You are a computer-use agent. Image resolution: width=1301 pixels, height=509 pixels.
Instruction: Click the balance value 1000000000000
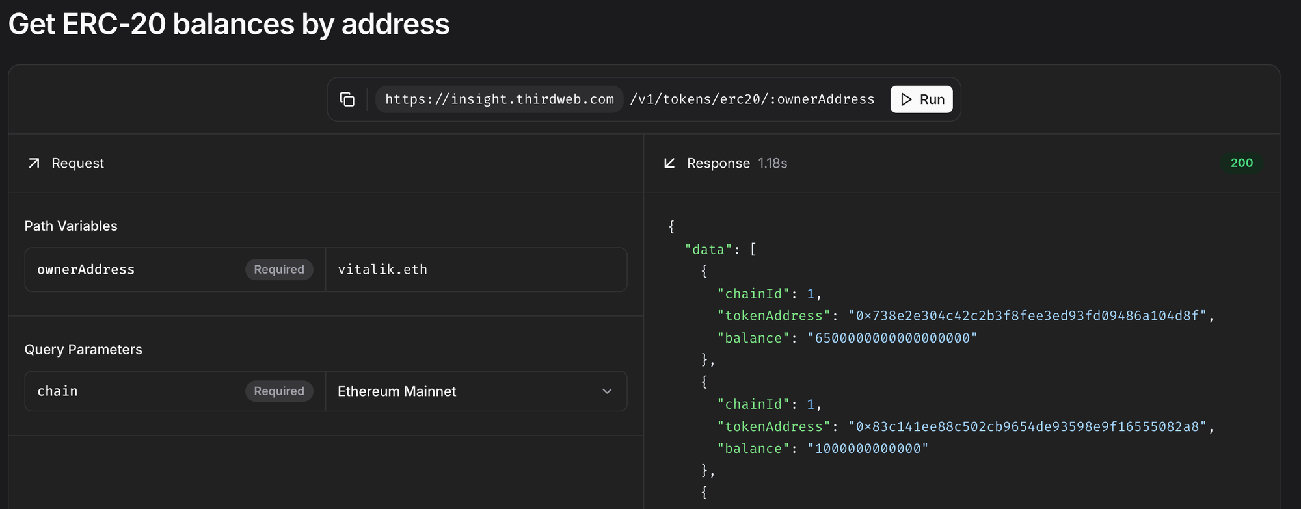click(868, 449)
